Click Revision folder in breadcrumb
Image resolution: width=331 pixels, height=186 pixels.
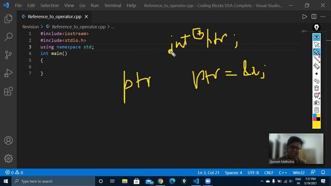point(31,27)
